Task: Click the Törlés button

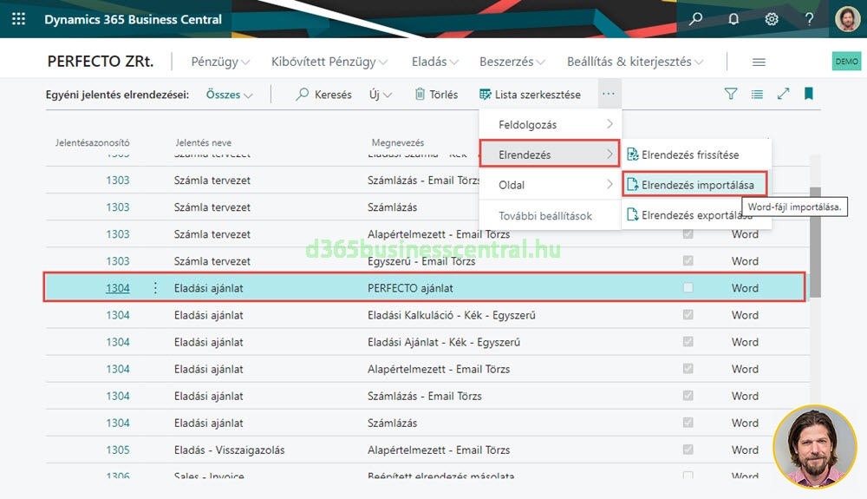Action: pos(436,95)
